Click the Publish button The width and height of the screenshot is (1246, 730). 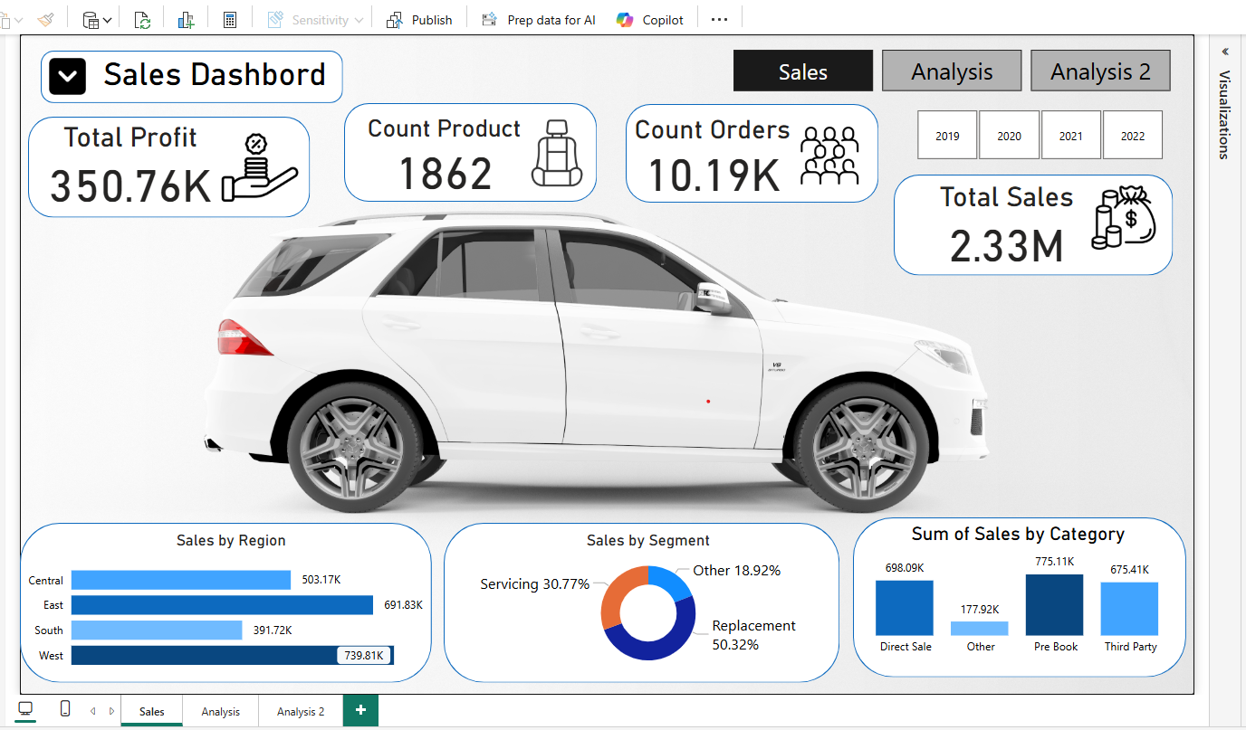point(420,20)
